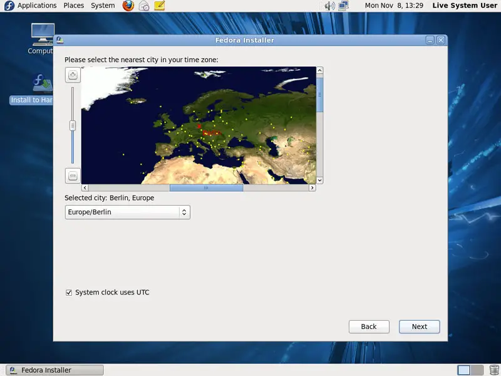Open the trash icon in bottom panel
501x376 pixels.
point(494,370)
